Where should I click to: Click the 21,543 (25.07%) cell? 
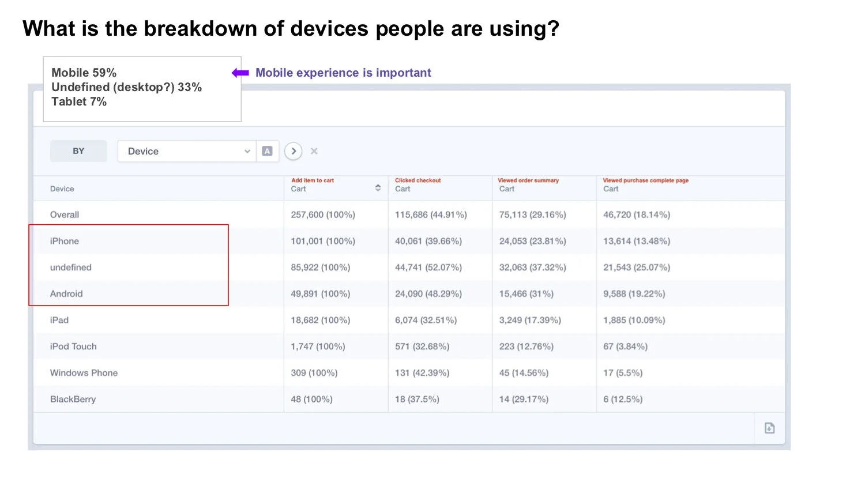(x=637, y=268)
